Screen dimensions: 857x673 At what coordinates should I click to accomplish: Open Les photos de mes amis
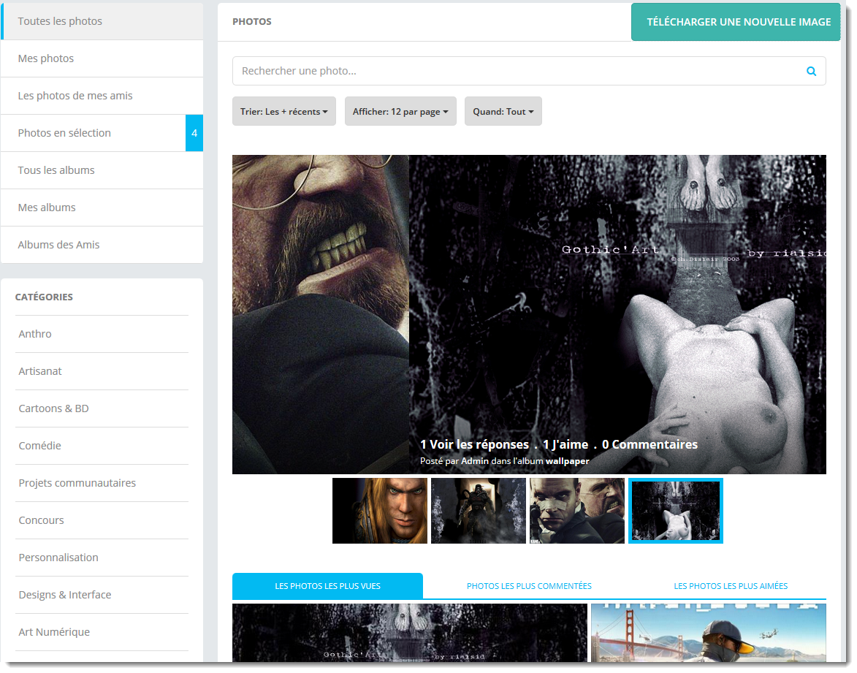(102, 96)
